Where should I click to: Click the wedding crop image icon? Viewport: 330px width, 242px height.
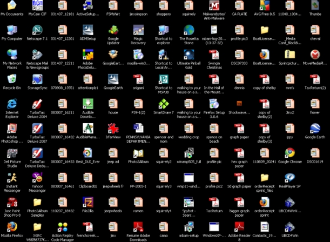tap(189, 129)
